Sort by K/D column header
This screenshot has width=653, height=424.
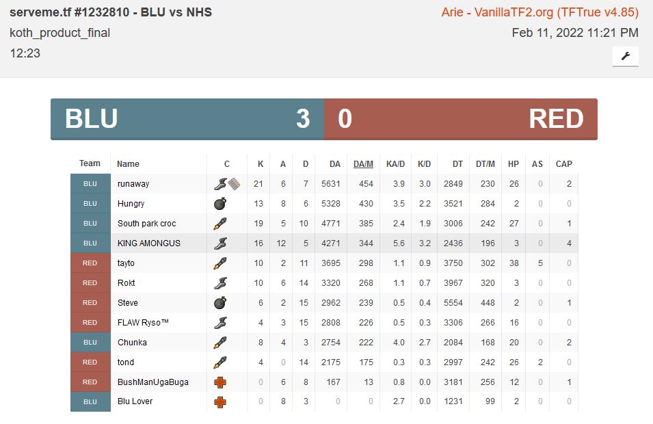[x=424, y=163]
